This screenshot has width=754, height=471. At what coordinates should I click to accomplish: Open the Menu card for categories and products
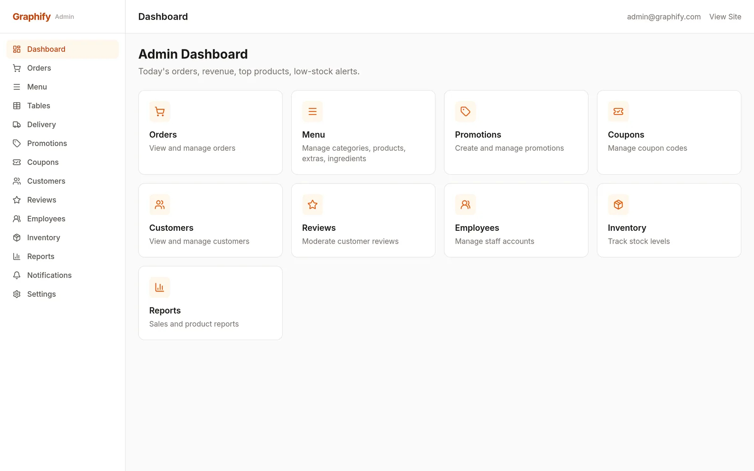[x=363, y=132]
